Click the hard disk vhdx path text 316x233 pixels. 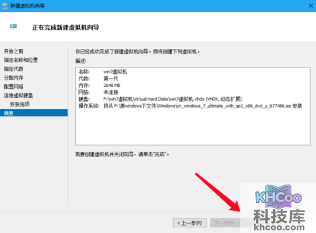[173, 99]
